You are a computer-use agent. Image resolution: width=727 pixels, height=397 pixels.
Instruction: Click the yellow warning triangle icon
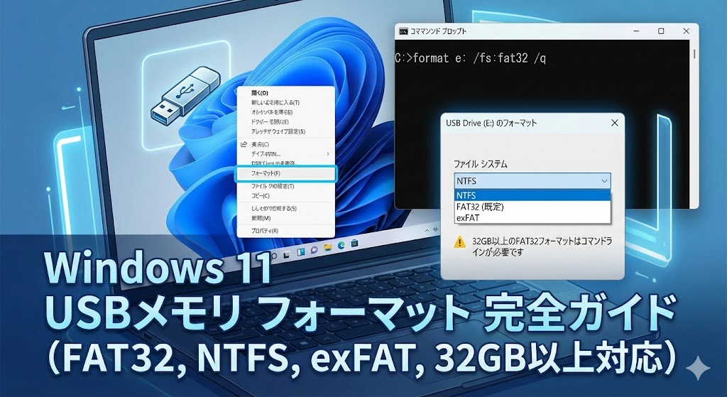459,241
